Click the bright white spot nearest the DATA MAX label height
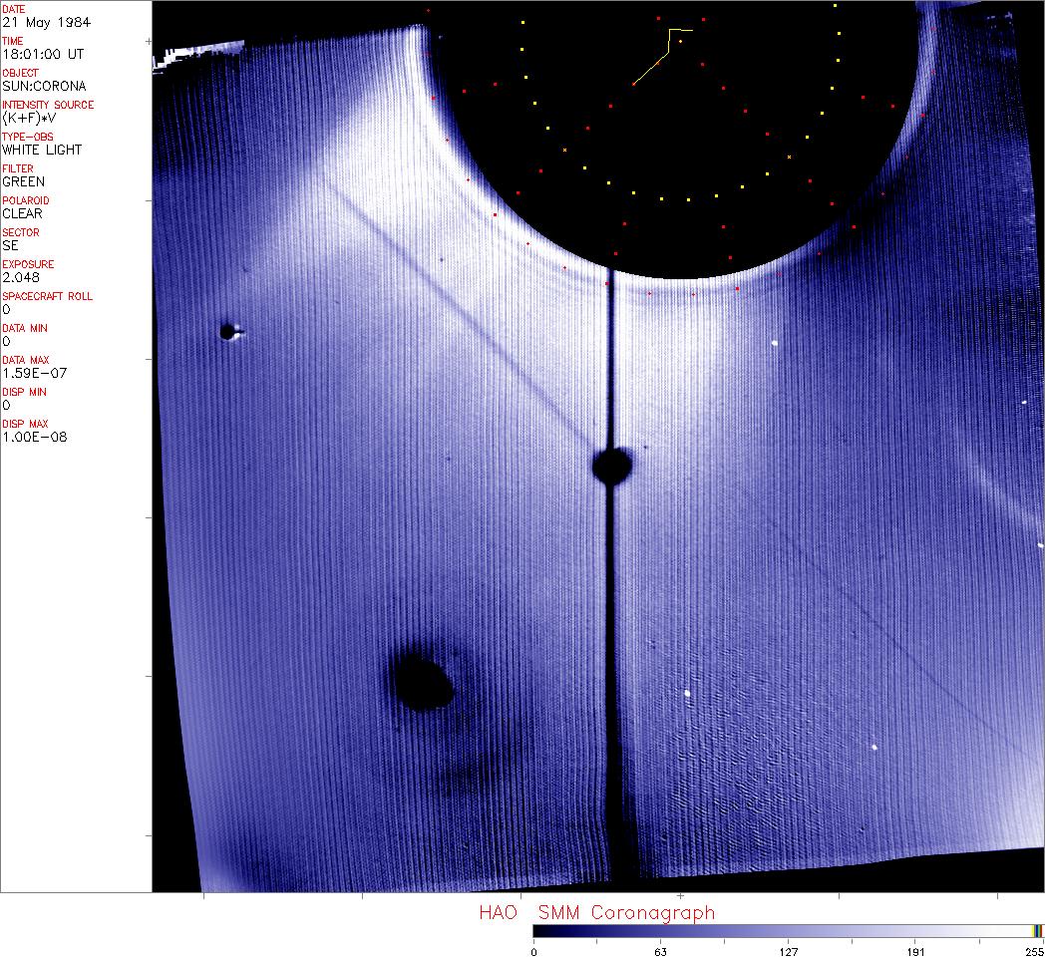Image resolution: width=1045 pixels, height=957 pixels. [x=774, y=343]
